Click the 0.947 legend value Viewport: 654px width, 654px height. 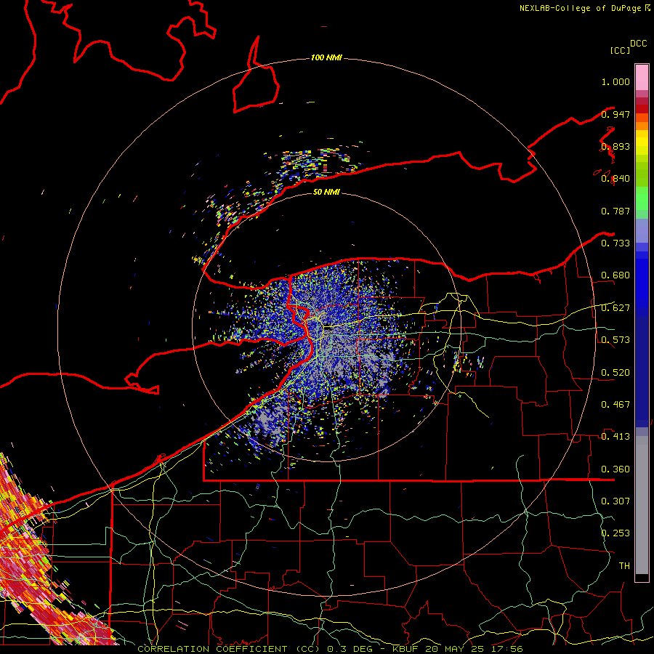click(x=615, y=114)
